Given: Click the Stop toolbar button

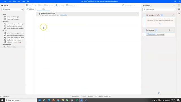Looking at the screenshot, I should [40, 5].
